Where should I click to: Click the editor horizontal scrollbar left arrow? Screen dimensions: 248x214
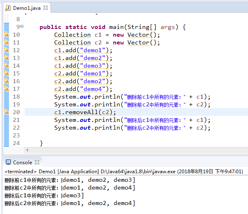[x=27, y=150]
